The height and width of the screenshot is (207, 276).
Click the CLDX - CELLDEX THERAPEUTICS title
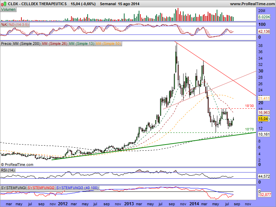pyautogui.click(x=37, y=4)
